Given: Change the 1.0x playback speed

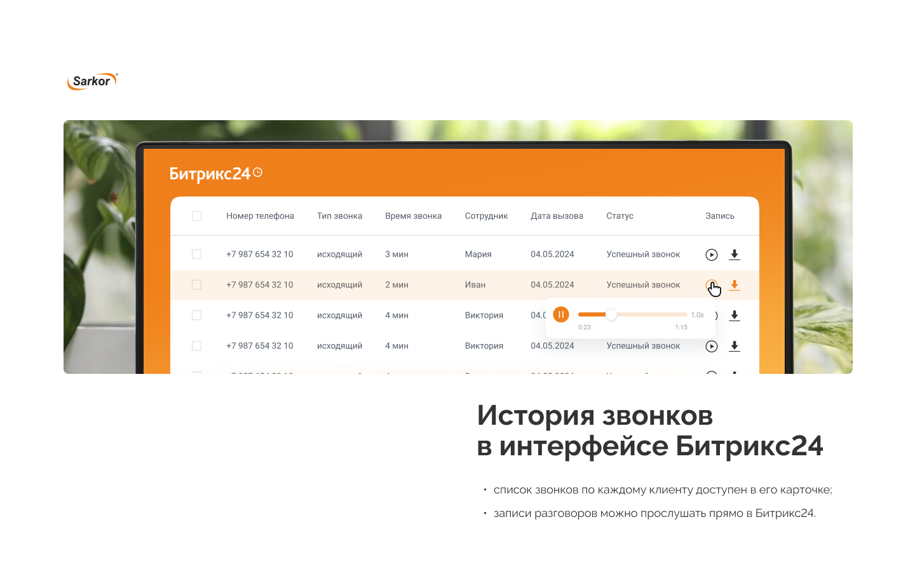Looking at the screenshot, I should pos(697,315).
